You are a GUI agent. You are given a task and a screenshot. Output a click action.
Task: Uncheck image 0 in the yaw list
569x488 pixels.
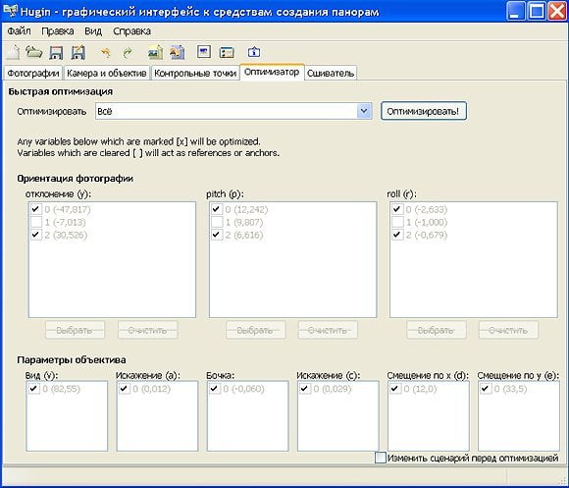coord(35,209)
